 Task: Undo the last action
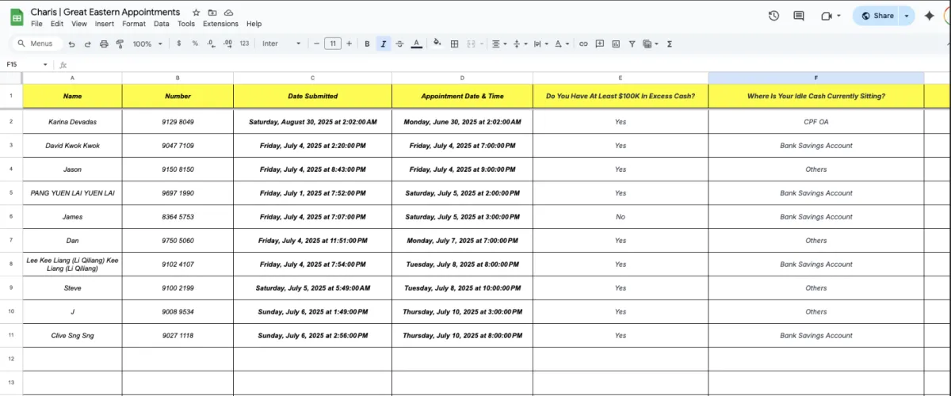pyautogui.click(x=72, y=44)
